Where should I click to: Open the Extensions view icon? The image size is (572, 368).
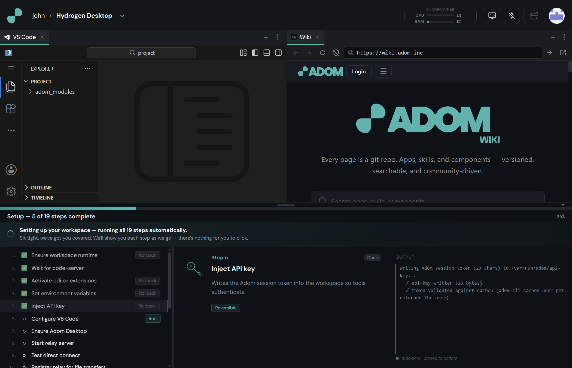pyautogui.click(x=11, y=109)
